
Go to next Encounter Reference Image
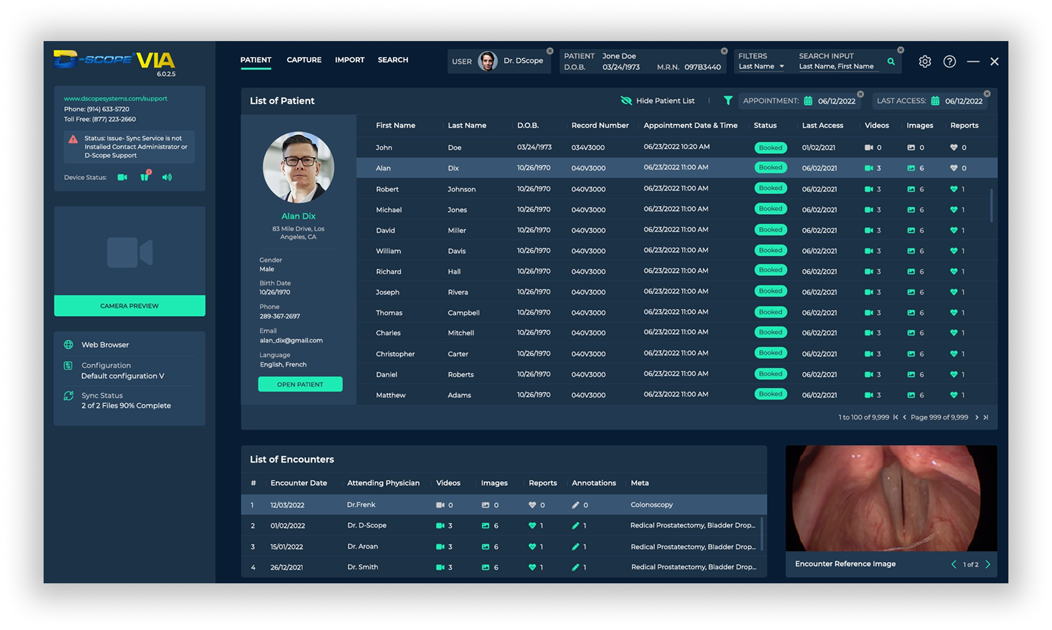coord(988,564)
